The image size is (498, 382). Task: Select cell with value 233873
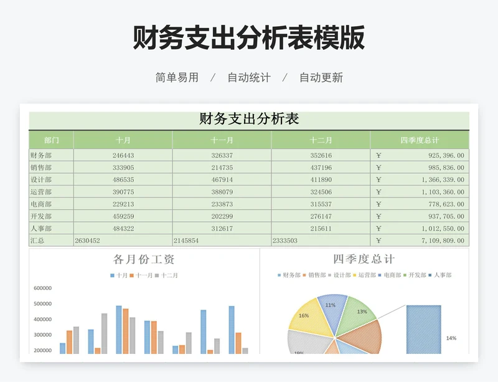point(222,204)
